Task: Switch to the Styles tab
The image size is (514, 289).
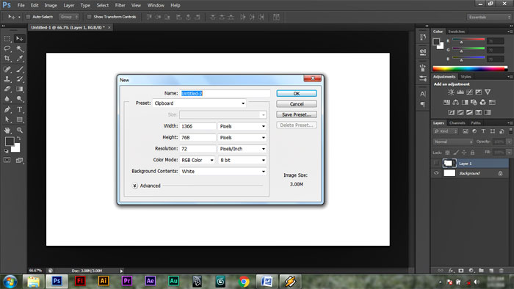Action: pyautogui.click(x=466, y=77)
